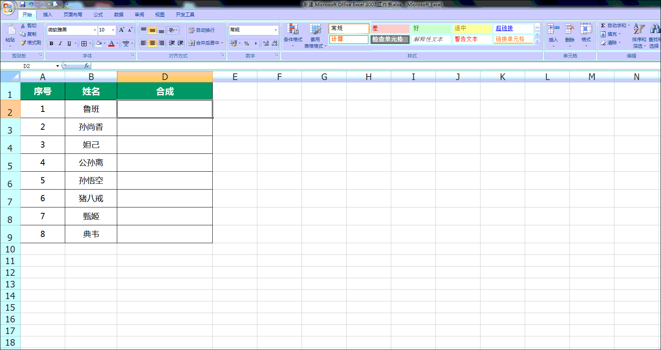The width and height of the screenshot is (661, 350).
Task: Toggle align text left
Action: pos(144,43)
